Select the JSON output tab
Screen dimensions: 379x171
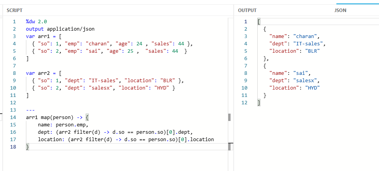(340, 10)
